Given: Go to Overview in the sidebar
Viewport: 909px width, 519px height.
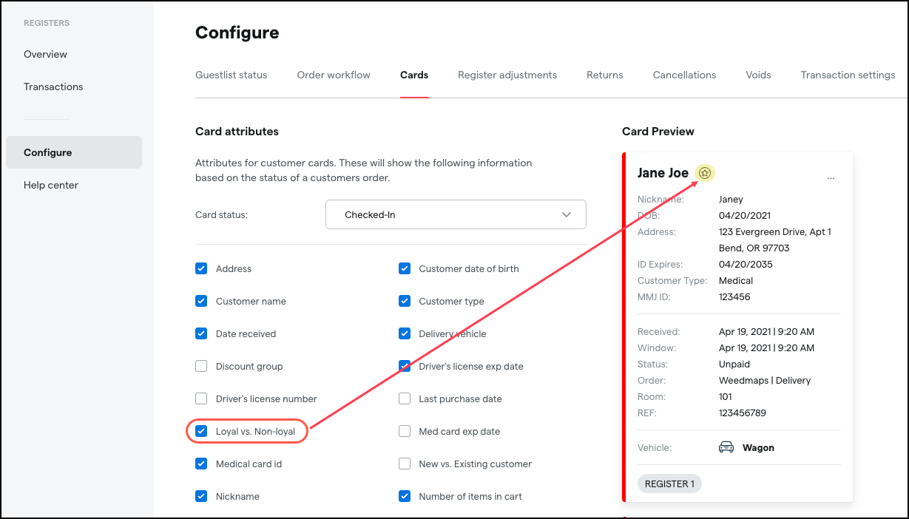Looking at the screenshot, I should [45, 54].
